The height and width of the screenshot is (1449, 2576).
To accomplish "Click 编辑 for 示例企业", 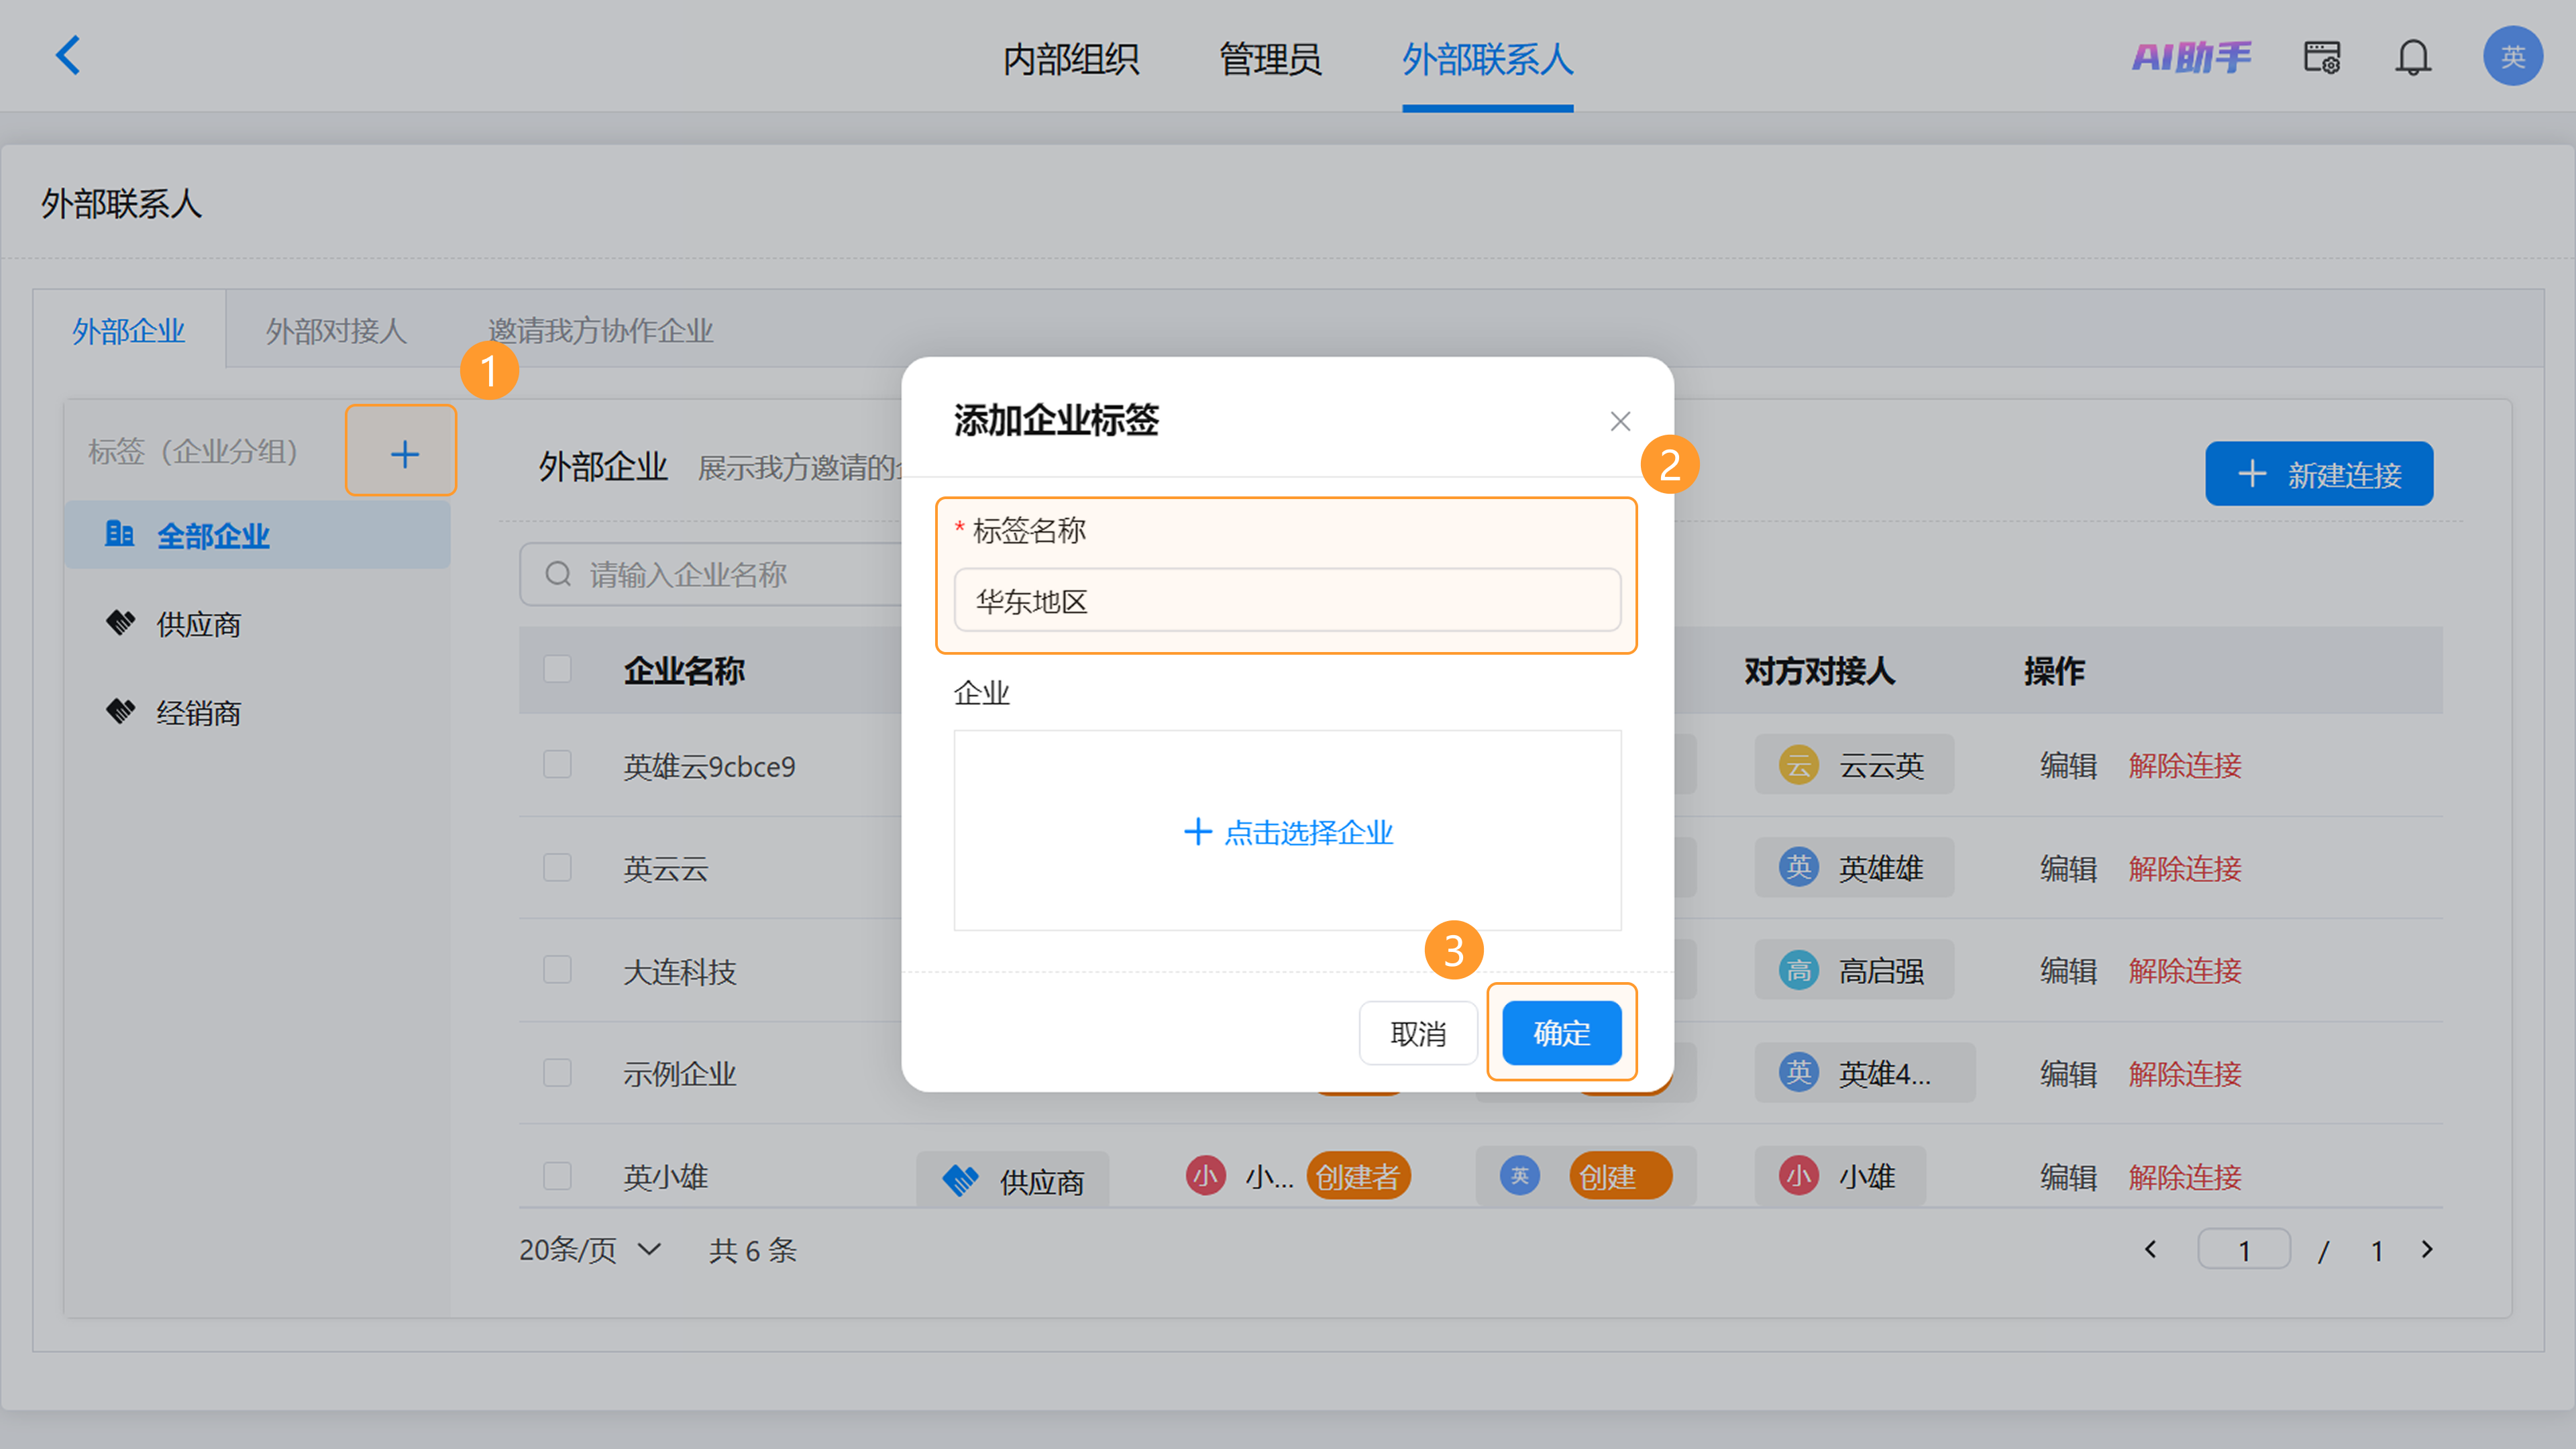I will (2068, 1074).
